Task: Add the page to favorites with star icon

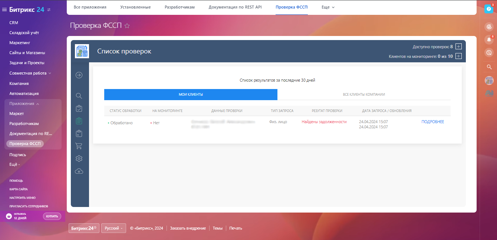Action: pos(127,26)
